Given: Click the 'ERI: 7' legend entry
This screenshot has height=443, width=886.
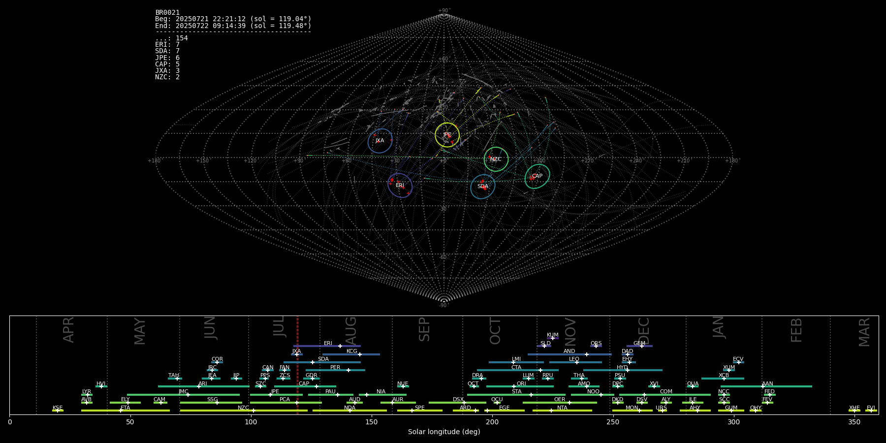Looking at the screenshot, I should tap(167, 45).
